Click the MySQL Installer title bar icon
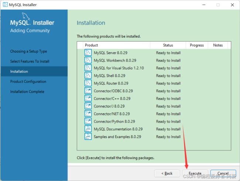Viewport: 240px width, 181px height. 5,4
